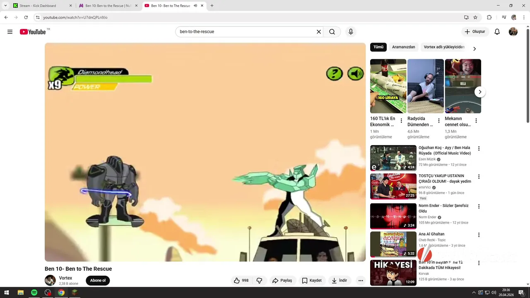Open the notifications bell

point(497,32)
